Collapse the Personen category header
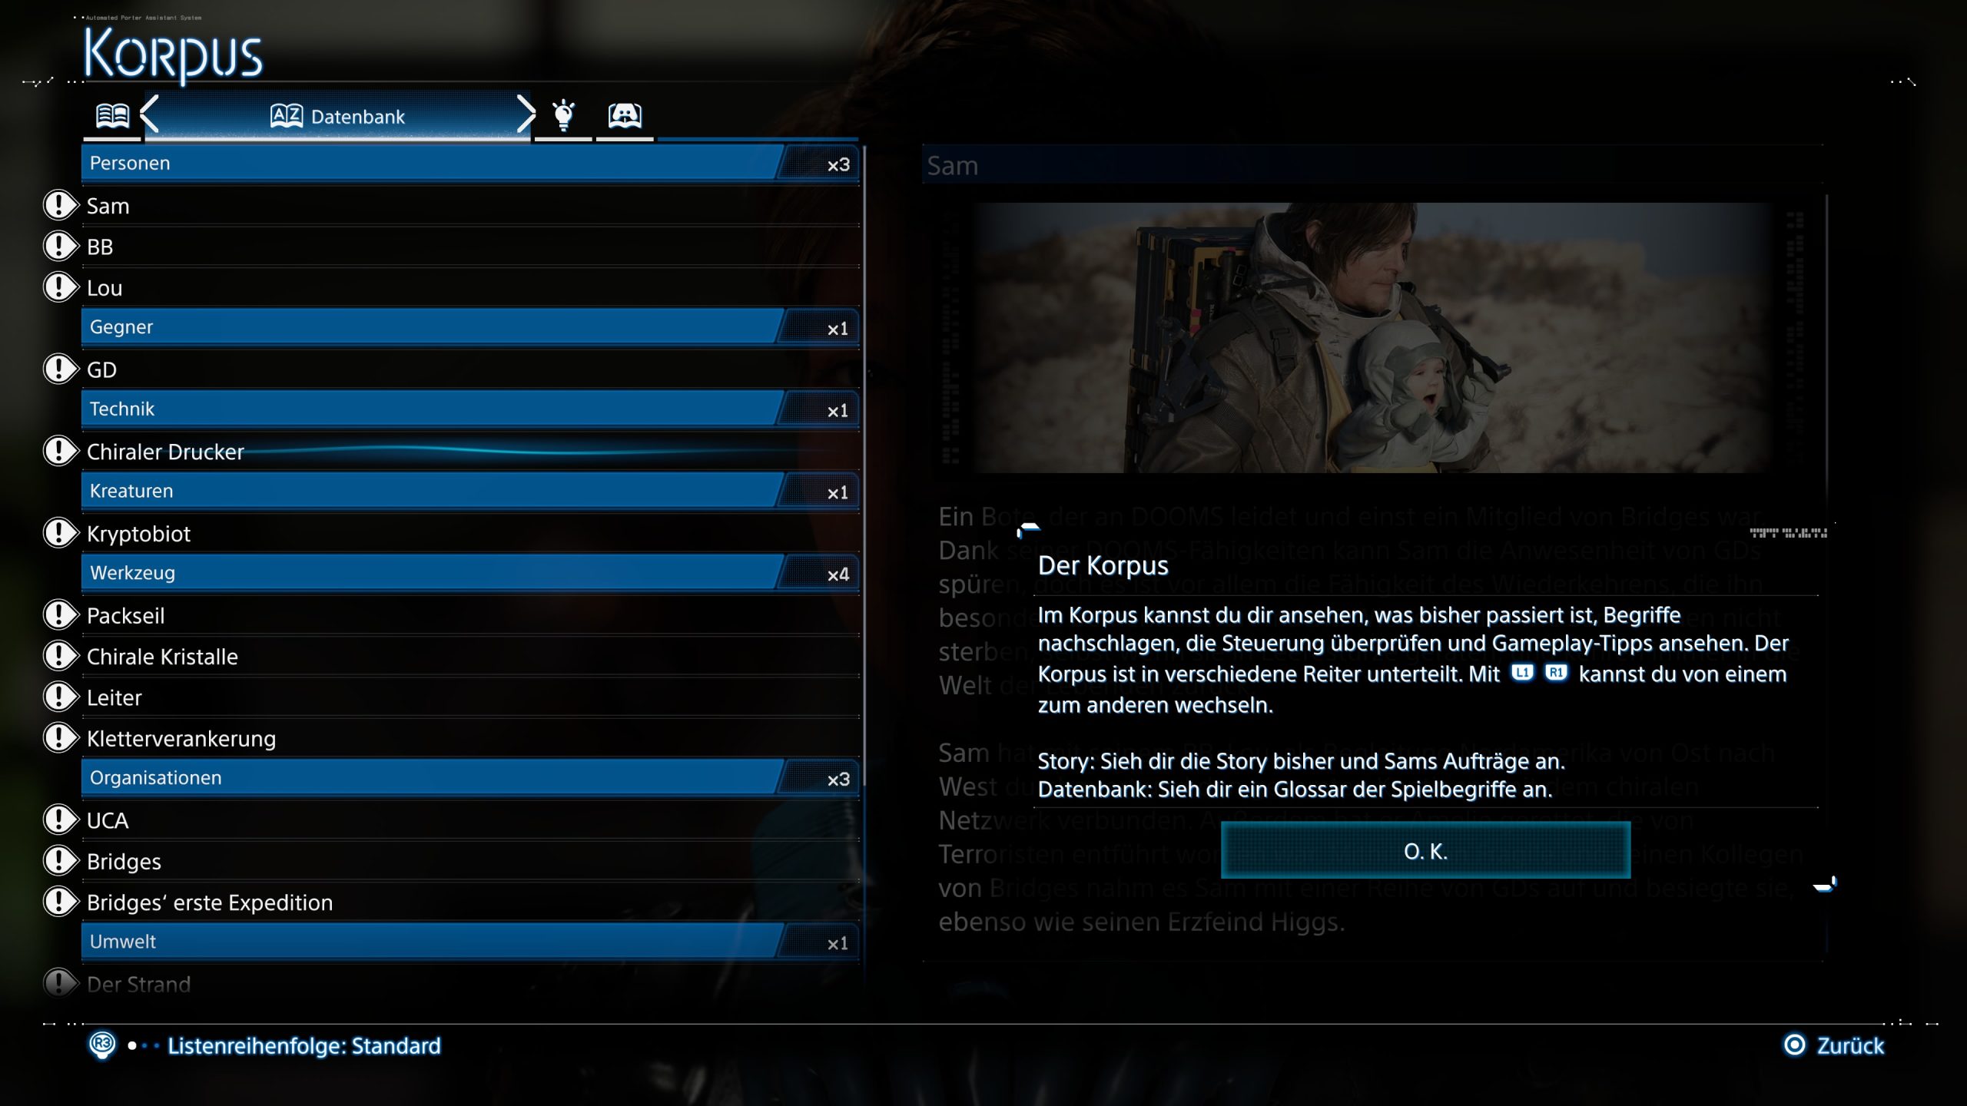The width and height of the screenshot is (1967, 1106). [x=470, y=164]
